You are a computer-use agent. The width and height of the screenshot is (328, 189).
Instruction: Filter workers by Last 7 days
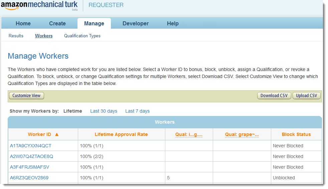[x=137, y=111]
